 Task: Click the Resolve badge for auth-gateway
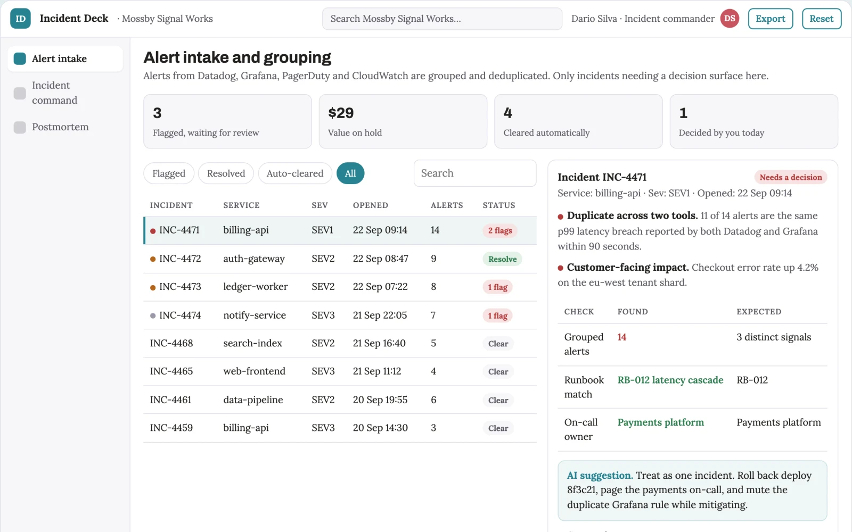pos(503,259)
